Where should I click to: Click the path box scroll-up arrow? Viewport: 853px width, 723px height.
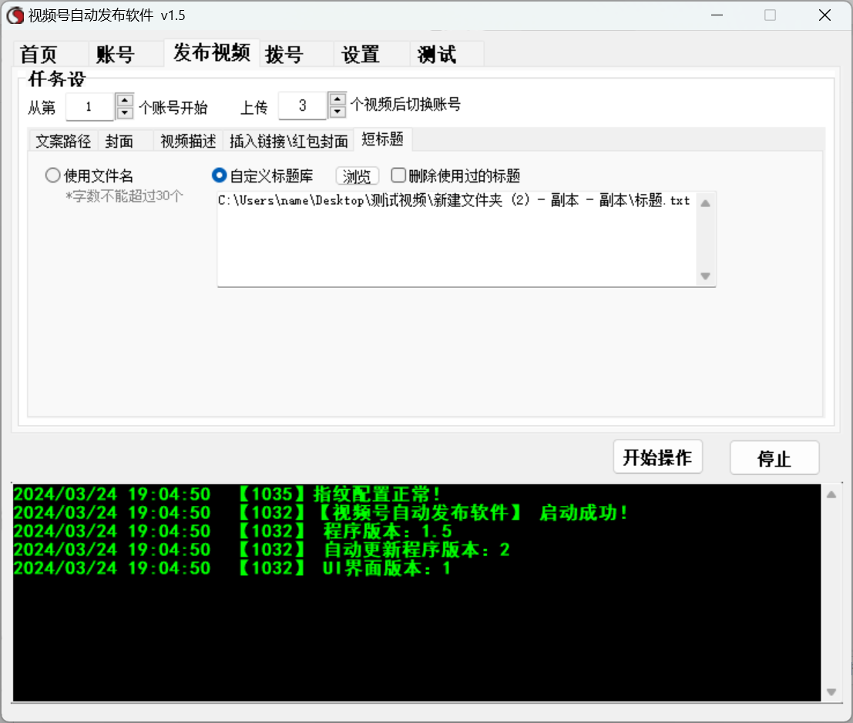pyautogui.click(x=706, y=203)
